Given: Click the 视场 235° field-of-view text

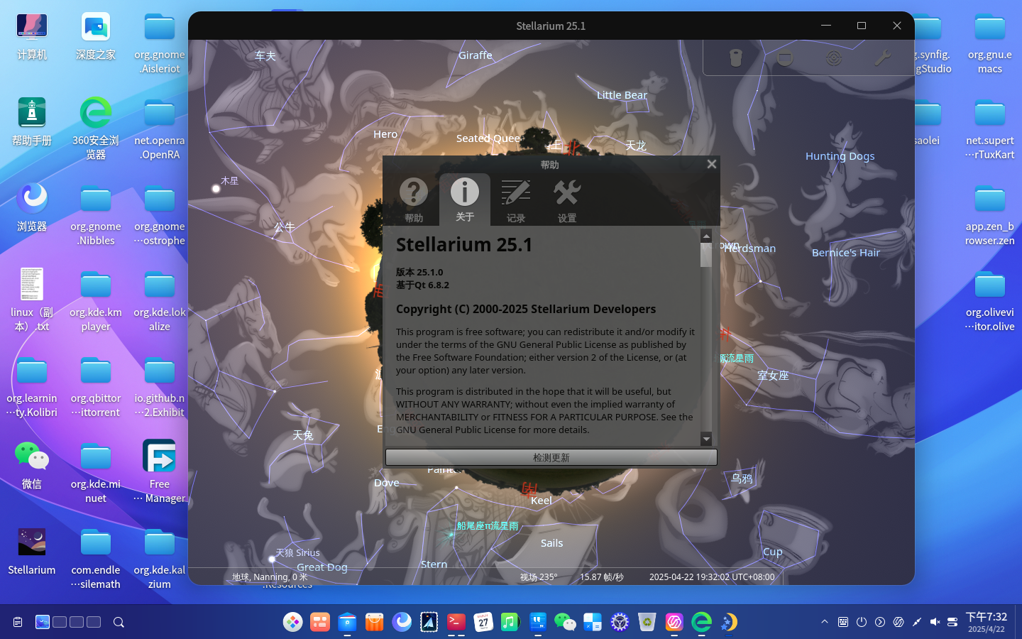Looking at the screenshot, I should click(539, 577).
